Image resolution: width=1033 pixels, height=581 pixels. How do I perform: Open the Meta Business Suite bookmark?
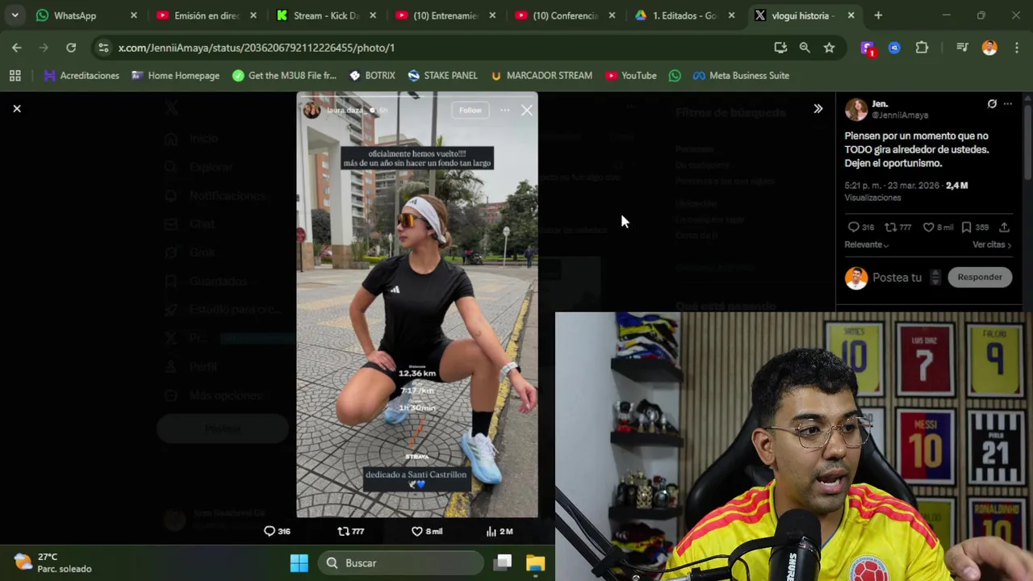[x=741, y=75]
